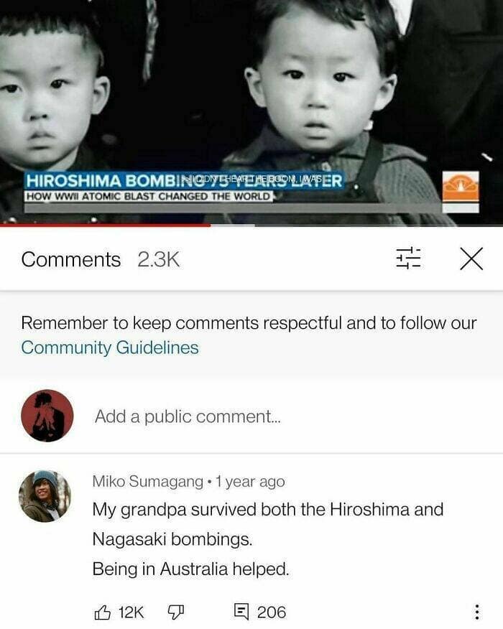
Task: Tap the Hiroshima Bombing headline banner
Action: (184, 181)
